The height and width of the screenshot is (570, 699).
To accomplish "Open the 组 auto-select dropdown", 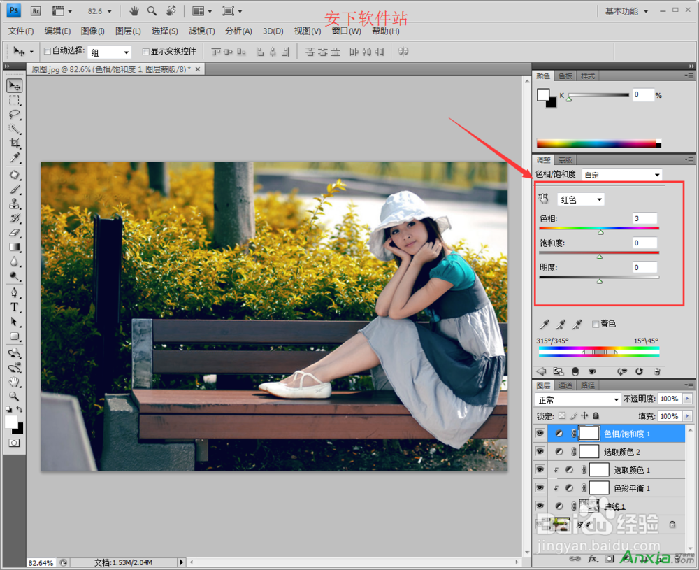I will (x=109, y=52).
